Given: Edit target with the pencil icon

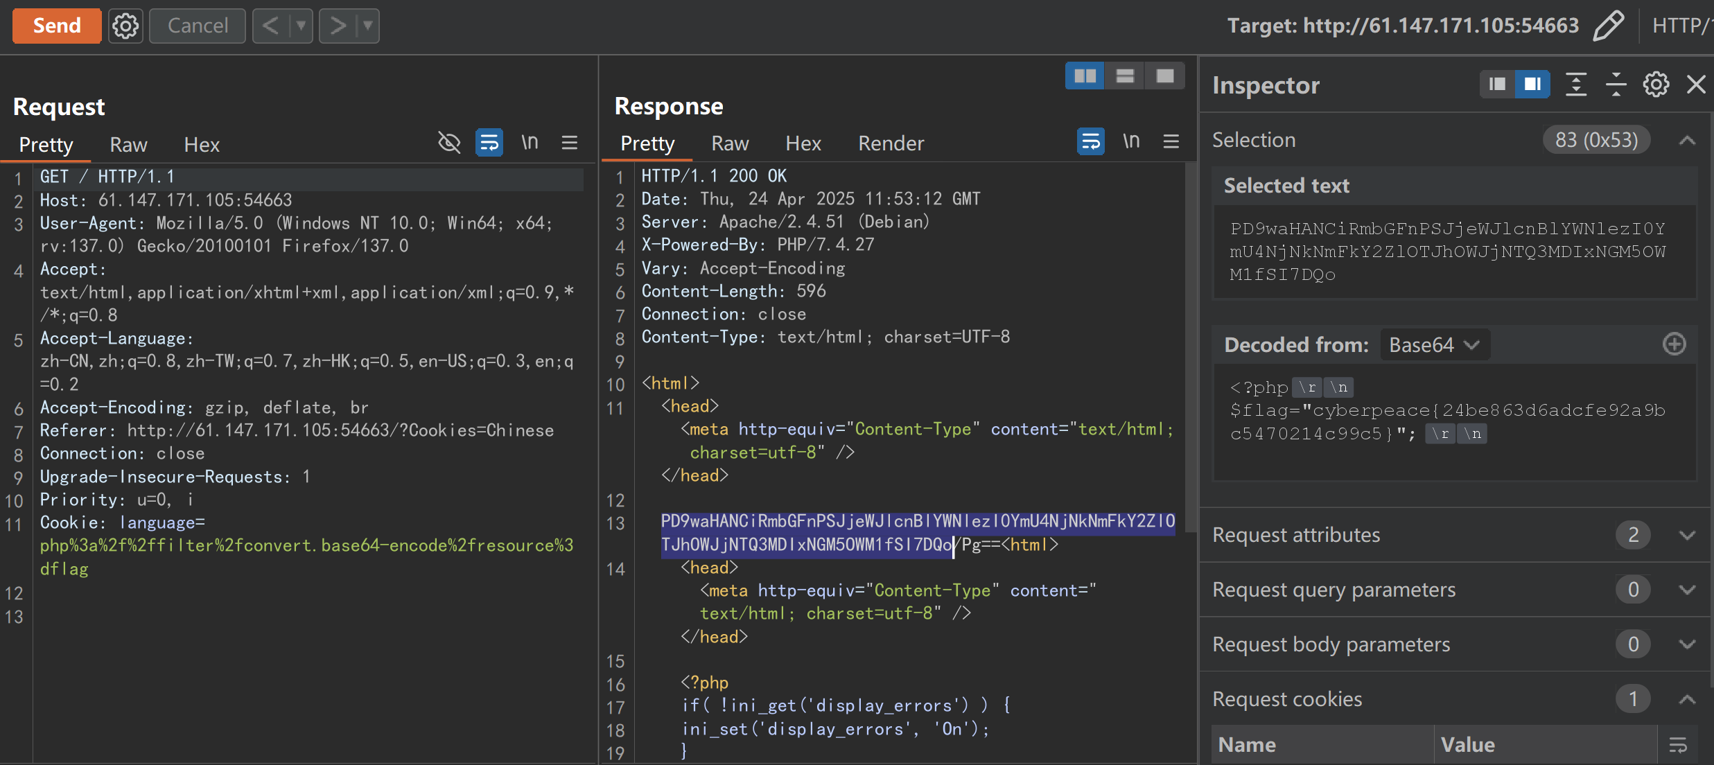Looking at the screenshot, I should click(x=1608, y=26).
